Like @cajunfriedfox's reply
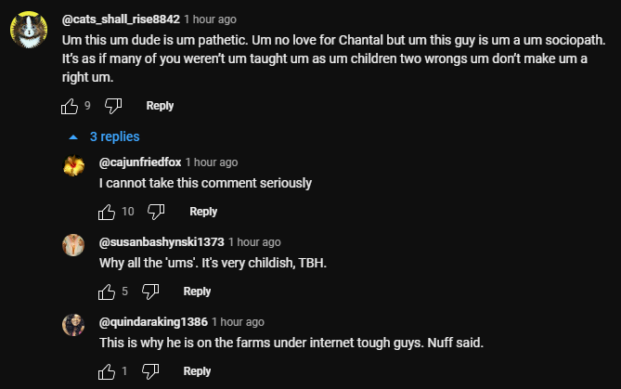The height and width of the screenshot is (389, 621). 107,212
